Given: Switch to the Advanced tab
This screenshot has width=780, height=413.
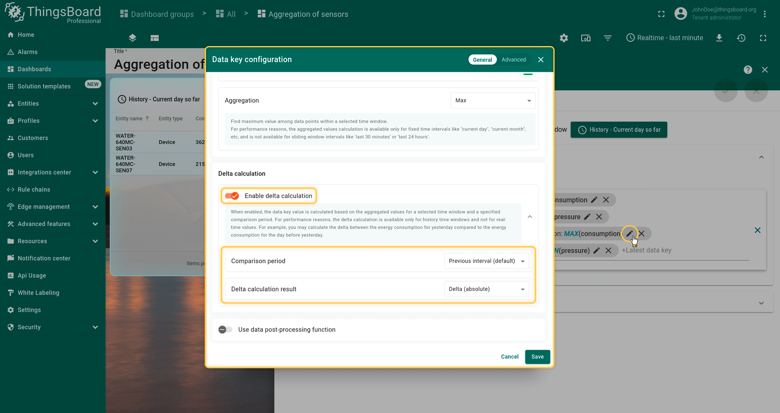Looking at the screenshot, I should point(513,60).
